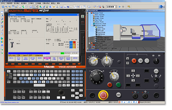Screen dimensions: 172x110
Task: Click the blue play icon in toolbar
Action: (x=120, y=7)
